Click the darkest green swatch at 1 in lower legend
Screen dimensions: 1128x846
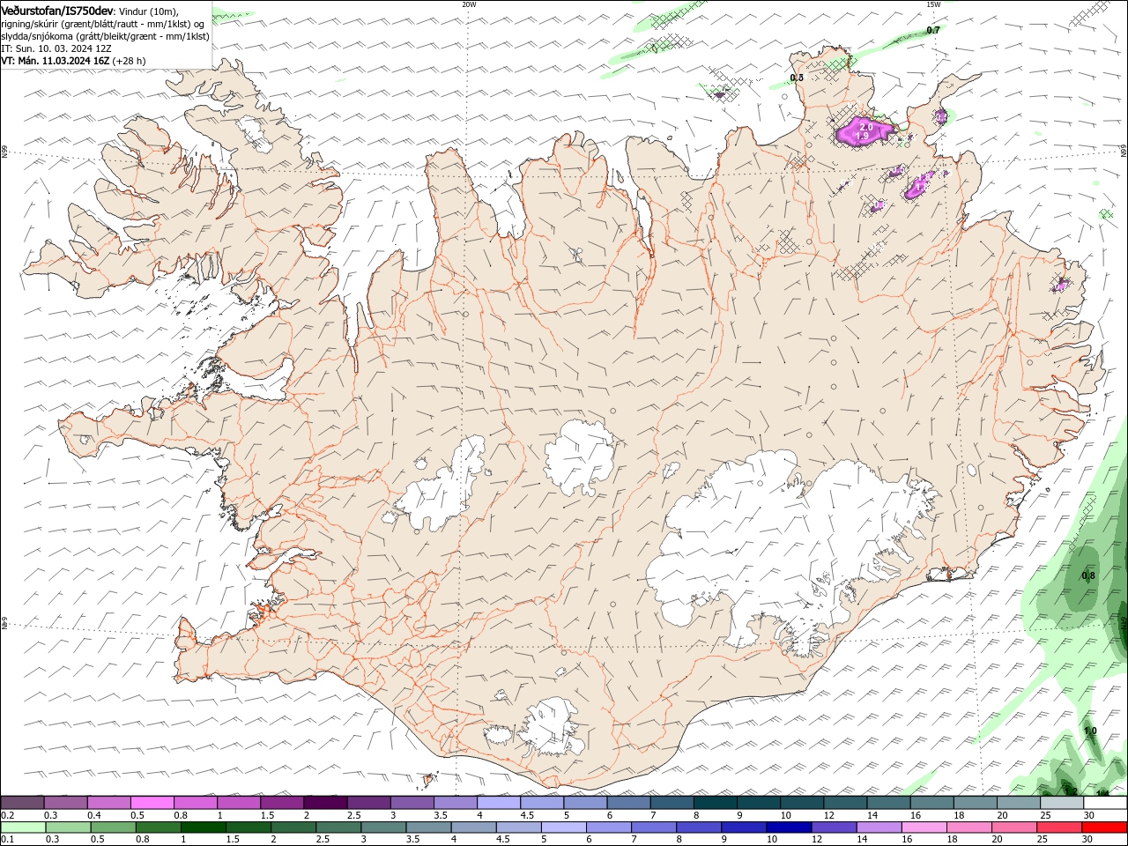click(203, 827)
